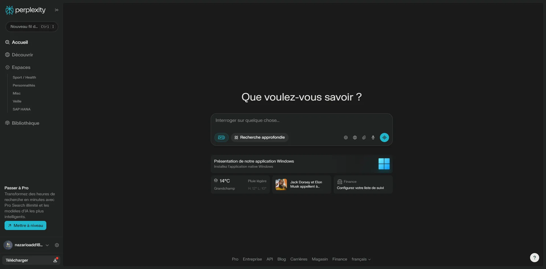The image size is (546, 269).
Task: Start a new thread with Nouveau fil
Action: point(31,26)
